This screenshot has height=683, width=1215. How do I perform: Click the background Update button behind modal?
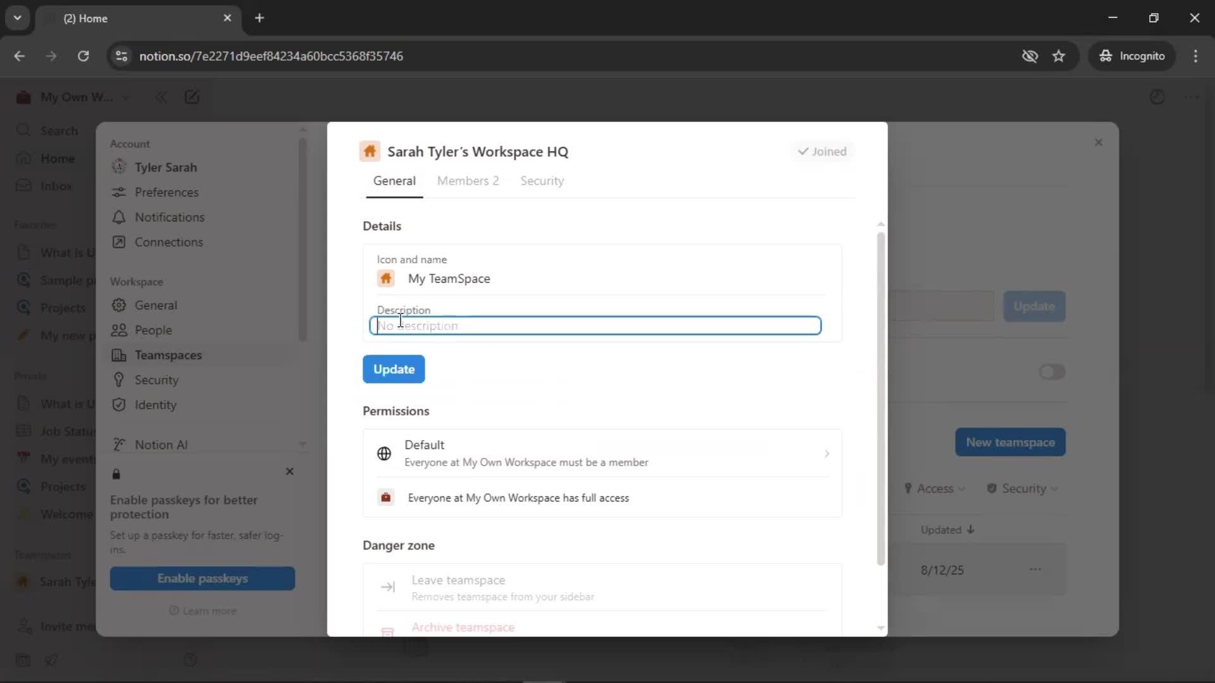point(1034,306)
